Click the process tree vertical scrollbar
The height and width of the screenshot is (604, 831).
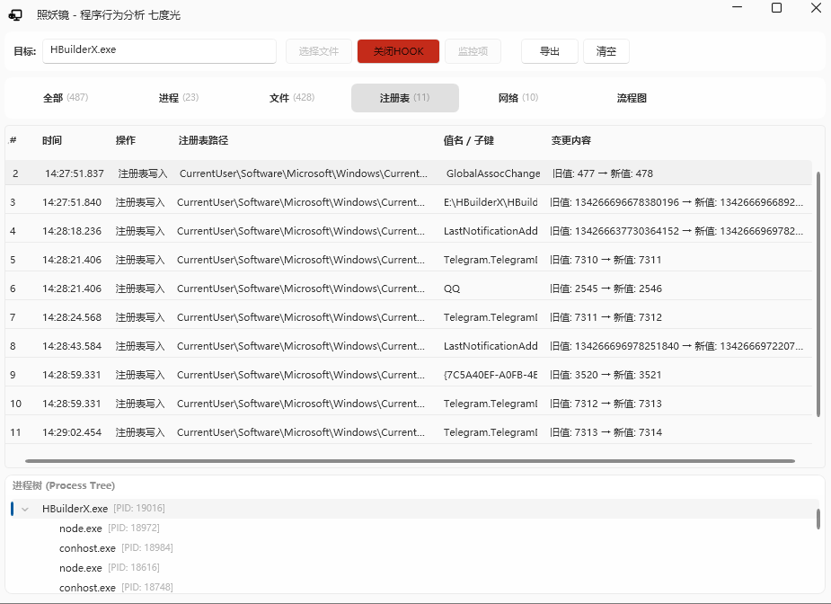click(818, 519)
